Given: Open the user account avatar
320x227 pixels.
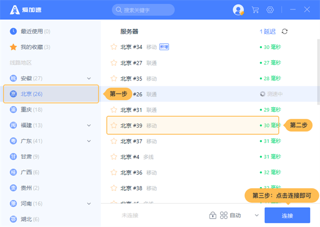Looking at the screenshot, I should pos(238,10).
